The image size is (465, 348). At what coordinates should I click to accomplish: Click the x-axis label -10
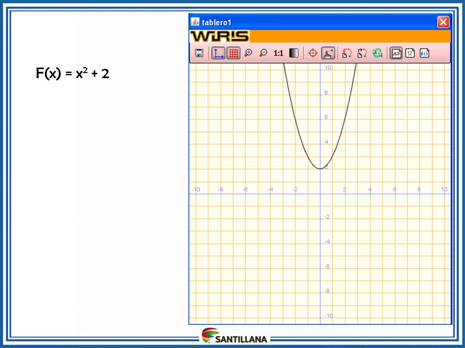[x=195, y=189]
